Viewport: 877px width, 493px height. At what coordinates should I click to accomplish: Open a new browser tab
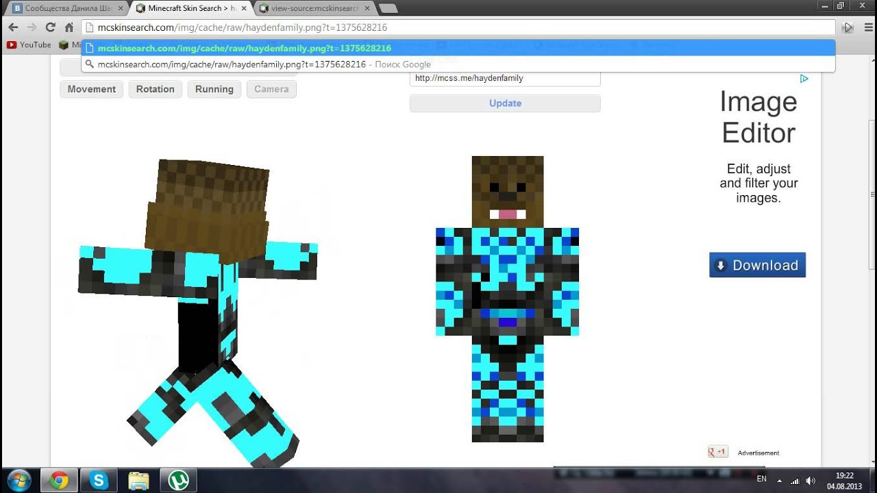388,8
